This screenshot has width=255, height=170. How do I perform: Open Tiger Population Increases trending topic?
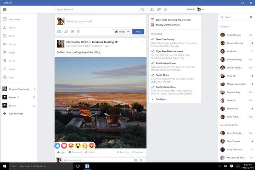coord(170,51)
